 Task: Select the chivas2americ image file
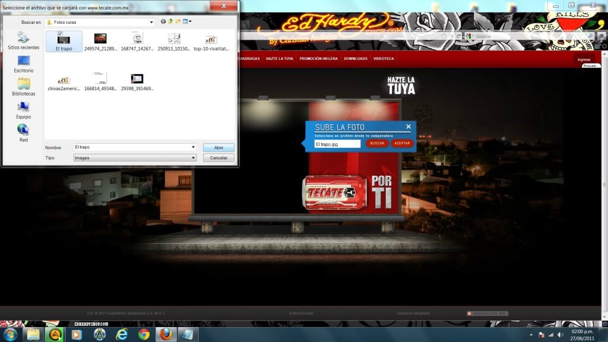point(64,82)
